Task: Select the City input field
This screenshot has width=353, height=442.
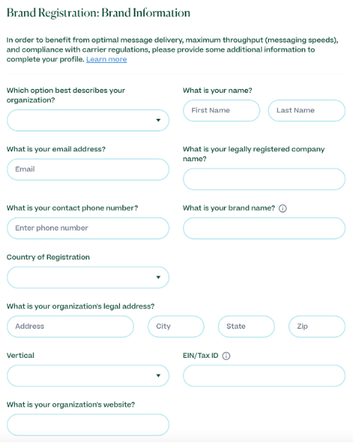Action: pos(176,327)
